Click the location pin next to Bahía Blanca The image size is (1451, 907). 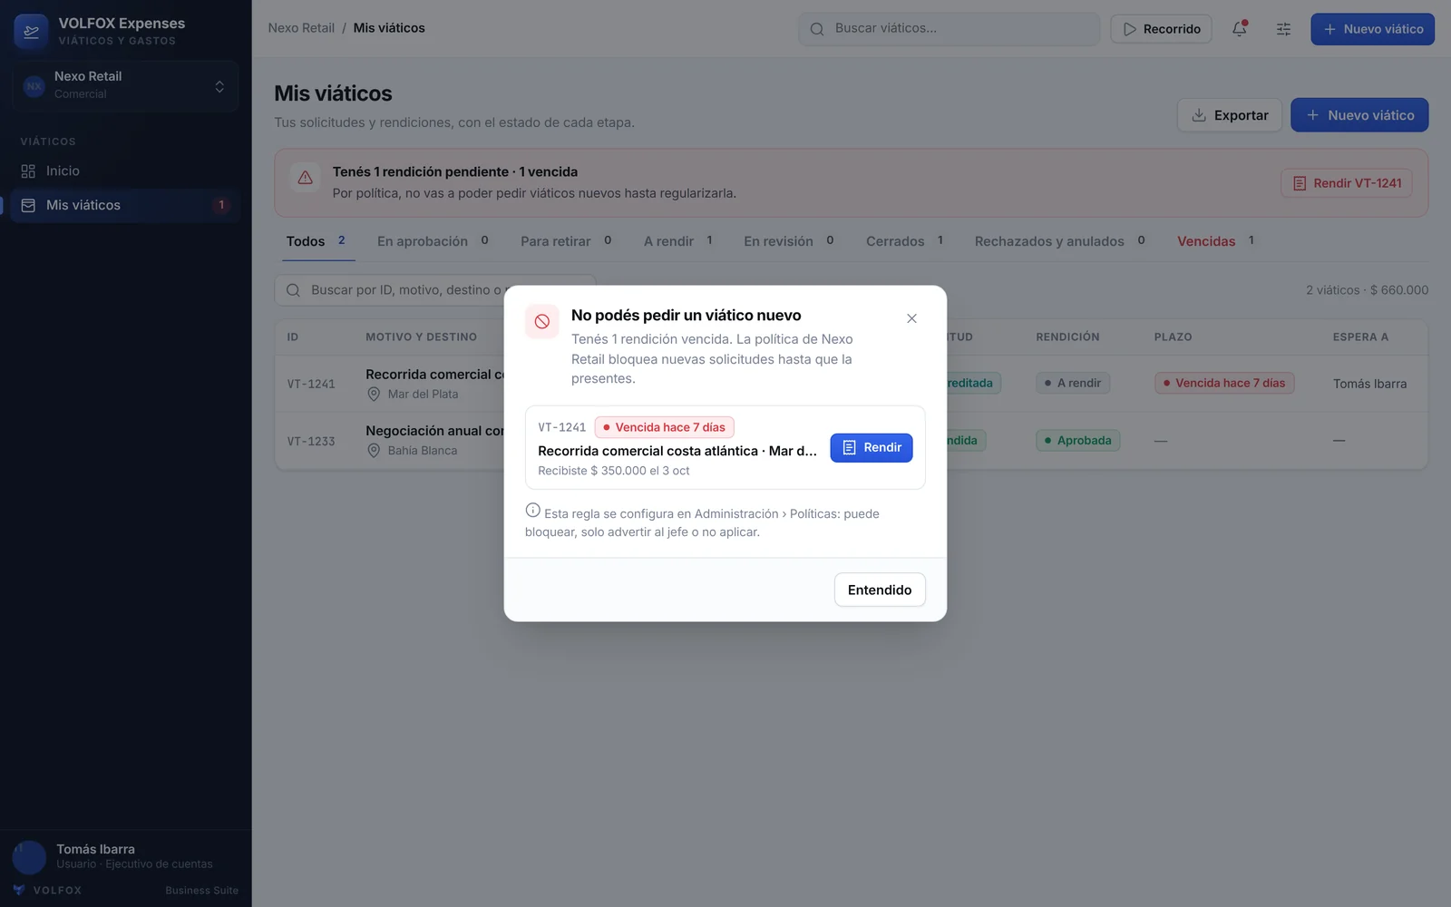pyautogui.click(x=374, y=451)
